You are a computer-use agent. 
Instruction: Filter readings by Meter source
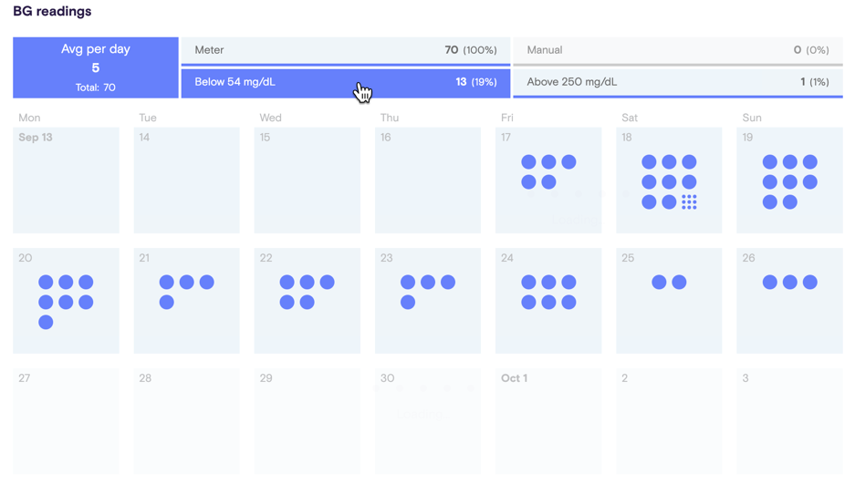pos(346,50)
